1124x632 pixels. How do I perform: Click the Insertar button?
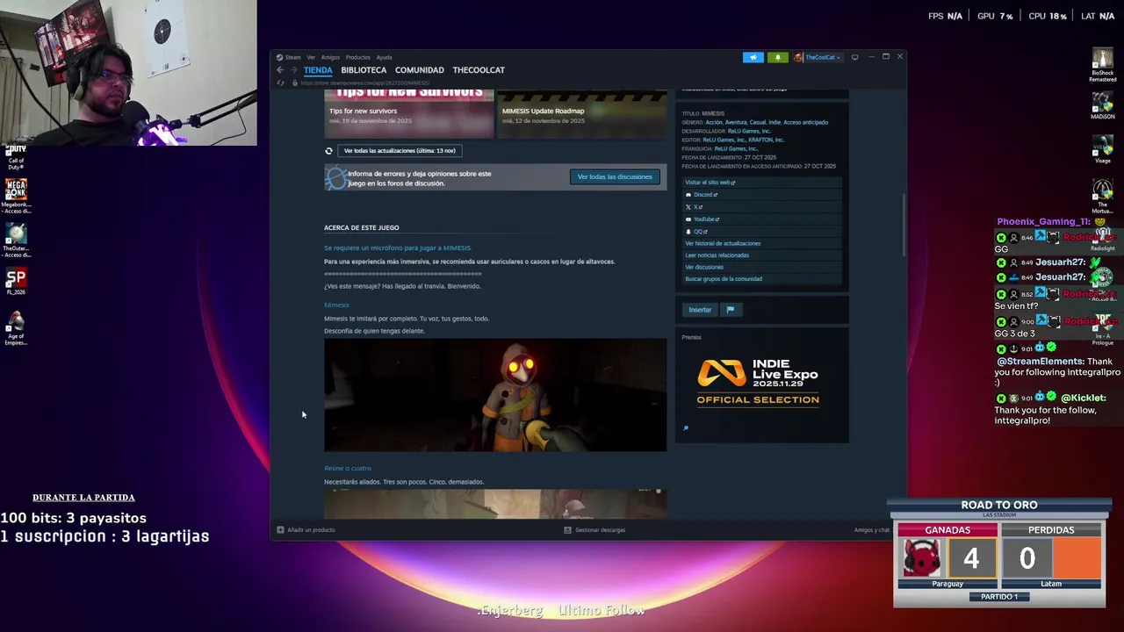[x=700, y=310]
